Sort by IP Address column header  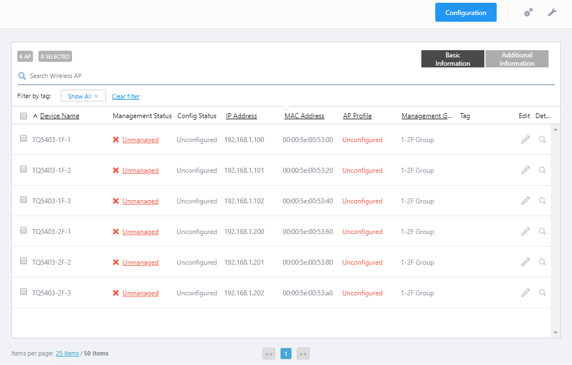click(241, 116)
